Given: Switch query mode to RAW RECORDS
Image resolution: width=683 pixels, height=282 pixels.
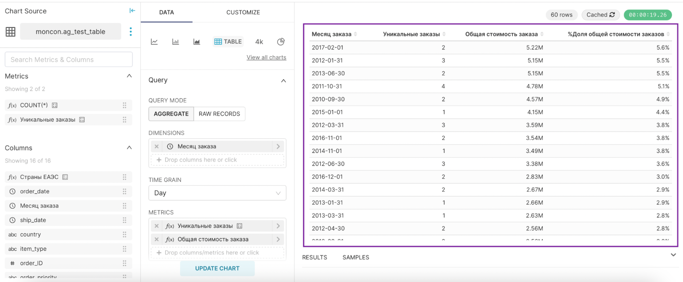Looking at the screenshot, I should pos(219,114).
